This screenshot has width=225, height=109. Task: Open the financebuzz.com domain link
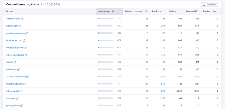(14, 84)
